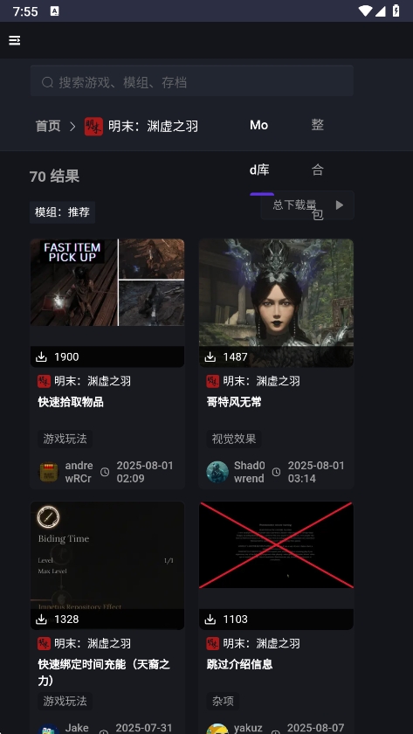Tap the search magnifier icon
This screenshot has height=734, width=413.
47,82
